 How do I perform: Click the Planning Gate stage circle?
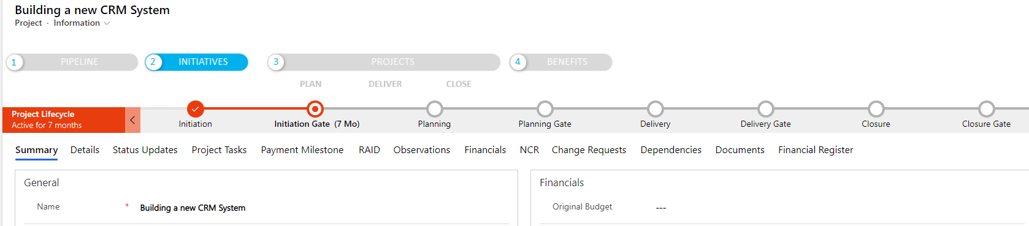(x=545, y=109)
